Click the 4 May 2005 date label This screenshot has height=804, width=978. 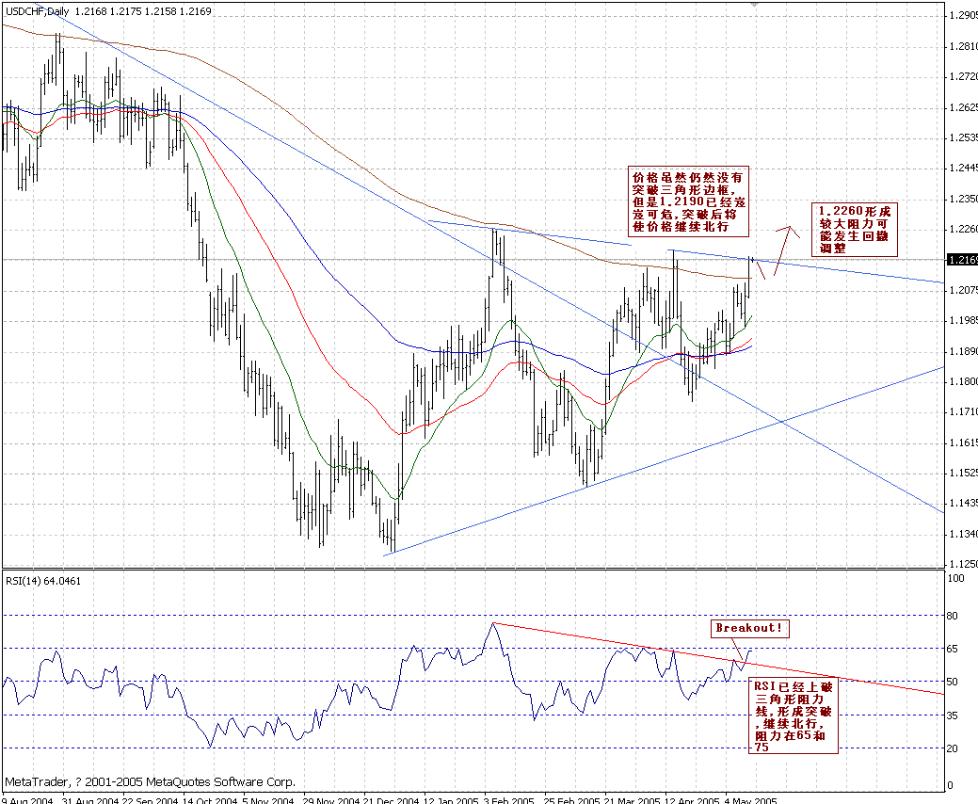(x=749, y=799)
